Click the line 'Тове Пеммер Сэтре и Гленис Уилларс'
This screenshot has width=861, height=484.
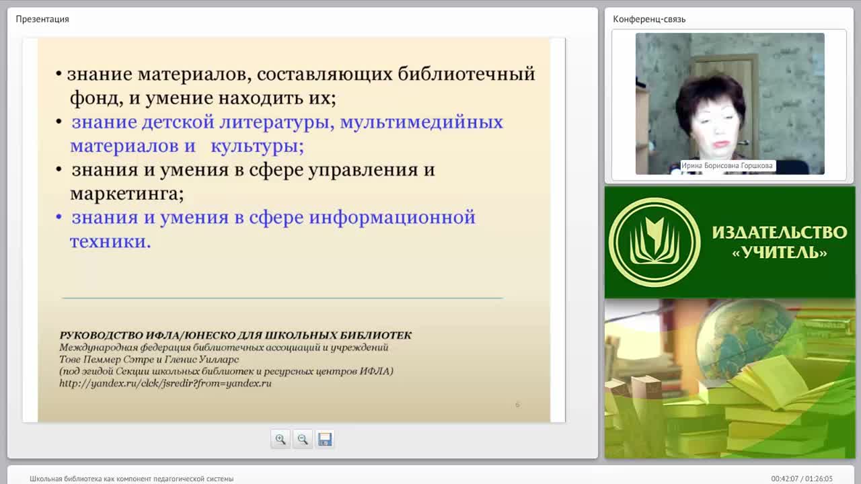click(149, 359)
